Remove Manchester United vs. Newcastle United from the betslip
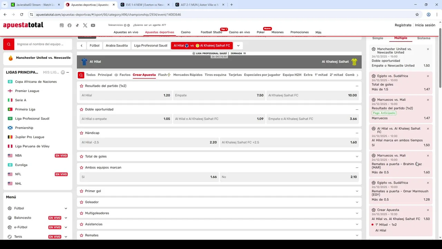The width and height of the screenshot is (442, 249). click(x=428, y=49)
